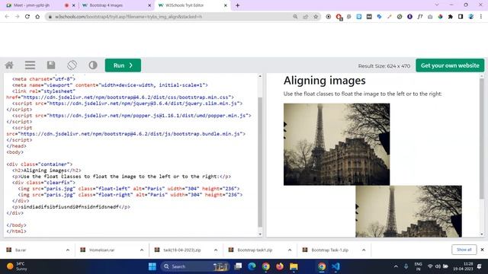Screen dimensions: 488x274
Task: Click Show all downloads button
Action: tap(464, 250)
